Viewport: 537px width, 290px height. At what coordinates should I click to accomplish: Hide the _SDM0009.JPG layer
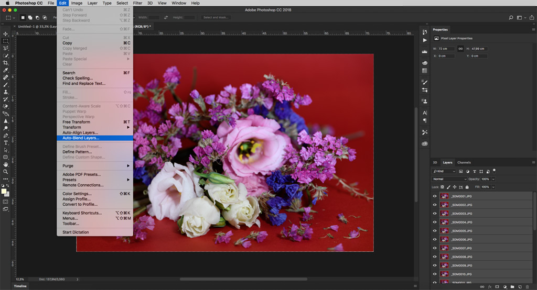tap(434, 265)
